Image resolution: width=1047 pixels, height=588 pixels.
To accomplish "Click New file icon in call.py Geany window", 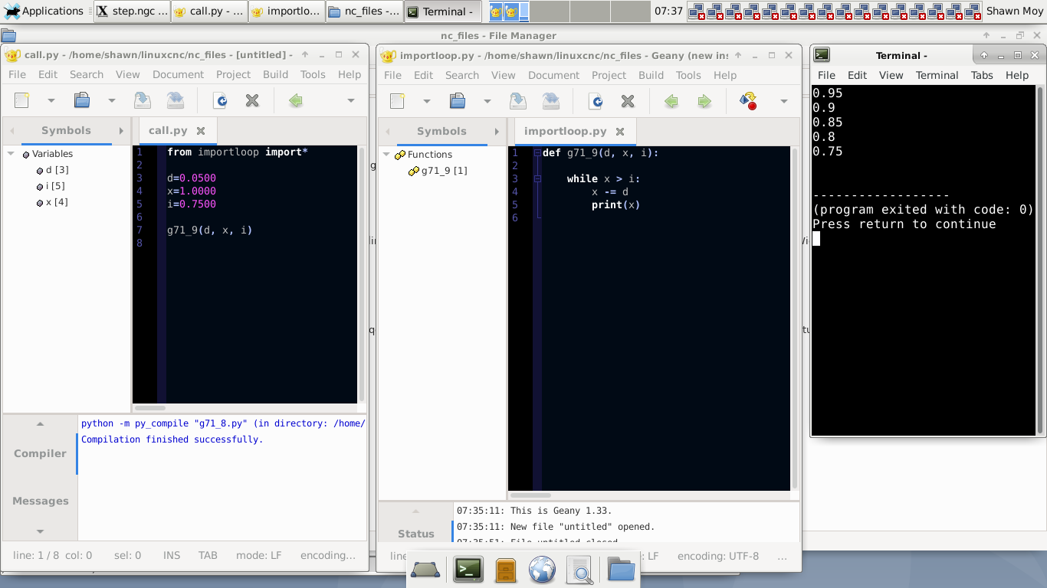I will pos(22,100).
